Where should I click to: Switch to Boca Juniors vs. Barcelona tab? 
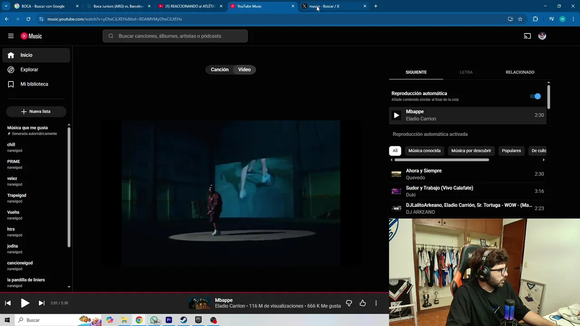(118, 6)
